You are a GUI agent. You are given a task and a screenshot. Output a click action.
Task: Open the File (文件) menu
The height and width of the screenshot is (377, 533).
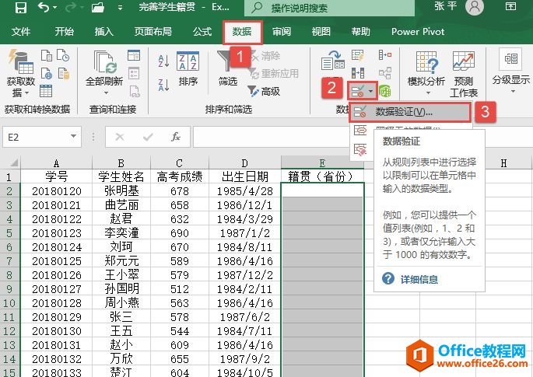tap(21, 32)
